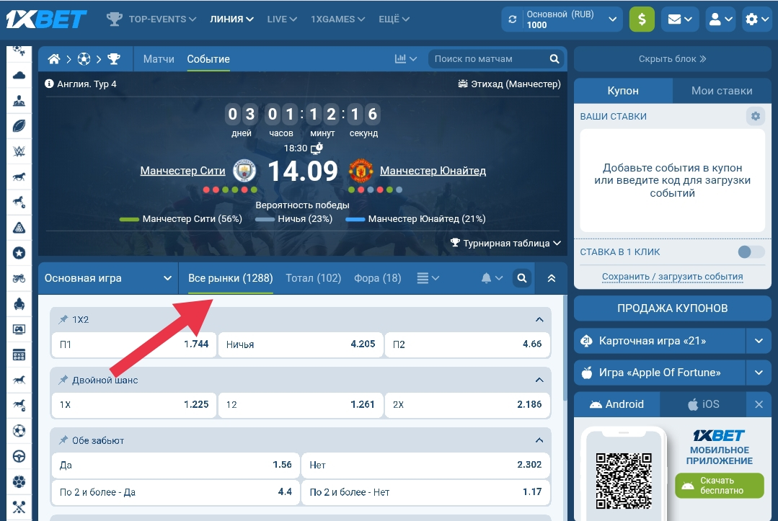Image resolution: width=778 pixels, height=521 pixels.
Task: Collapse the Обе забьют market section
Action: pyautogui.click(x=539, y=440)
